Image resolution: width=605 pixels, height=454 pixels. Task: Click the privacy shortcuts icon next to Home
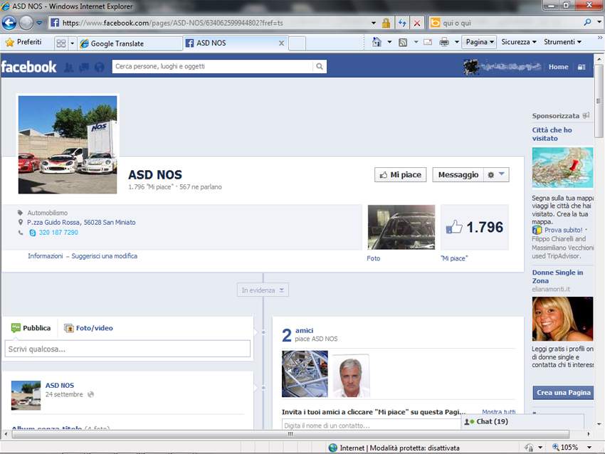(x=582, y=67)
